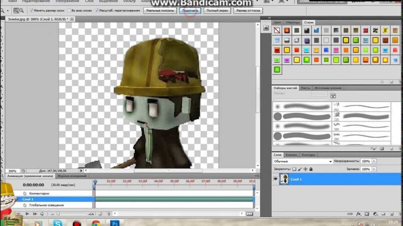Open layer style fx menu icon
This screenshot has height=226, width=403.
(358, 214)
